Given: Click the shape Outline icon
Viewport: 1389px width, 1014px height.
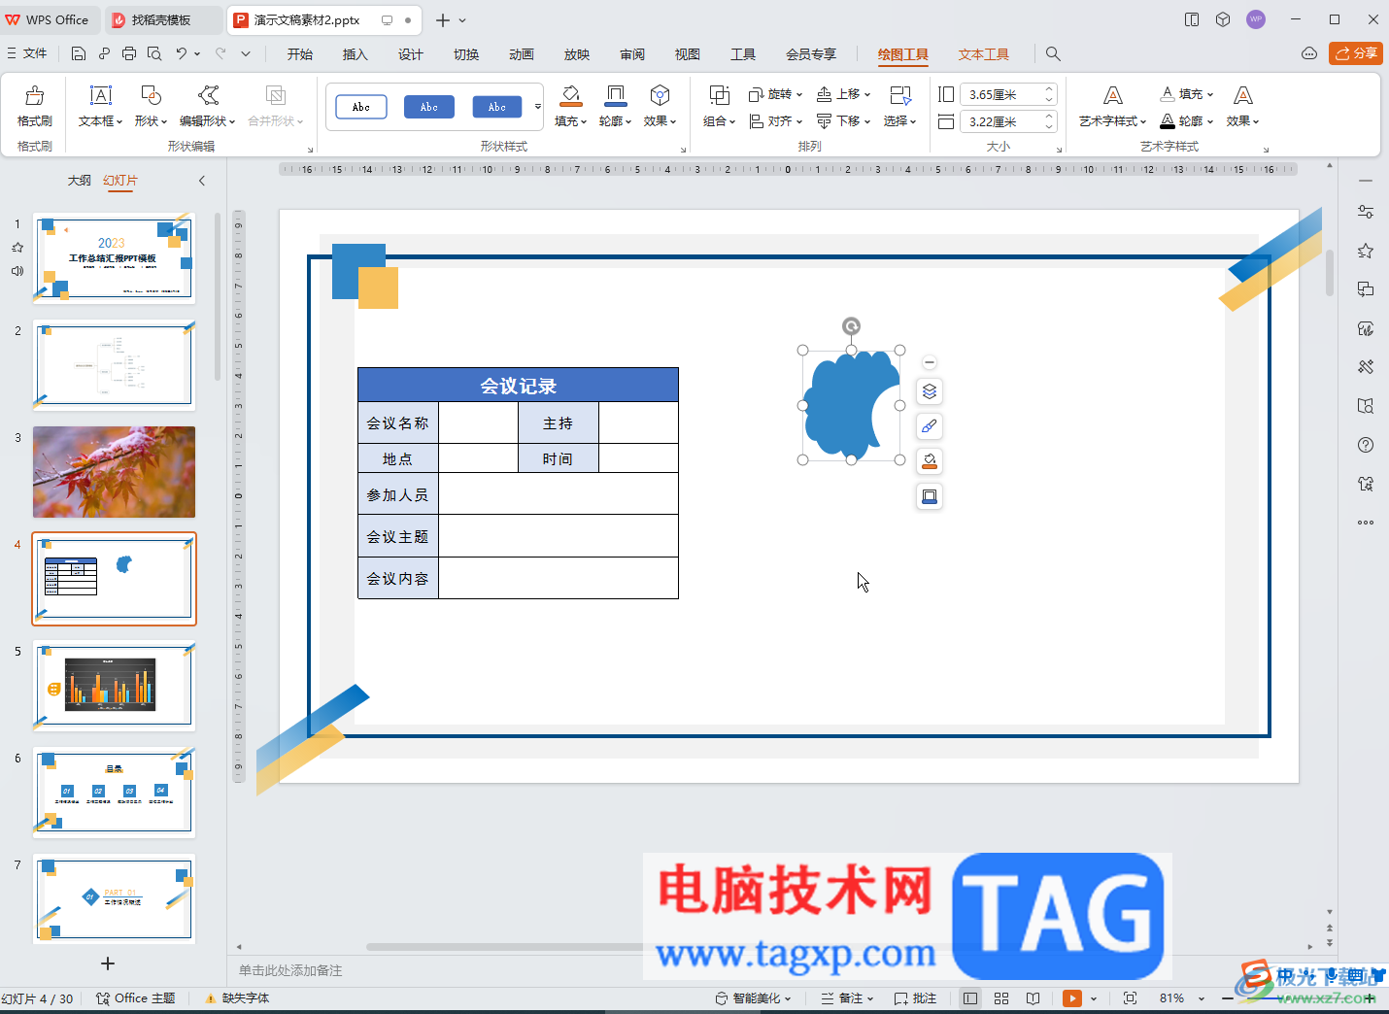Looking at the screenshot, I should click(616, 95).
